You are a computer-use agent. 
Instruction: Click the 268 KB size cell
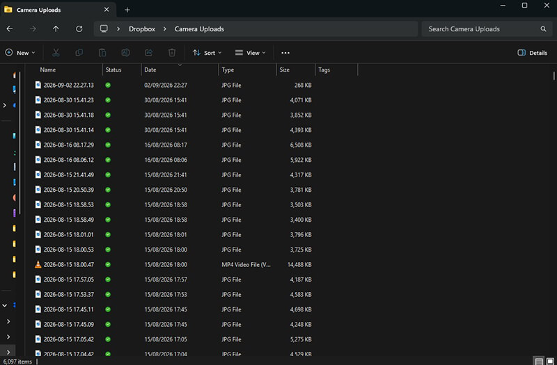[303, 85]
